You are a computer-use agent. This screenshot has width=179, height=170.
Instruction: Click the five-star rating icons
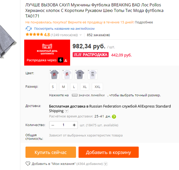34,35
